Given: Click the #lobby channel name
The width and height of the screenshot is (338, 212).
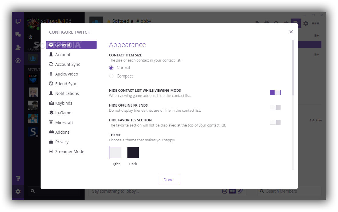Looking at the screenshot, I should point(144,21).
